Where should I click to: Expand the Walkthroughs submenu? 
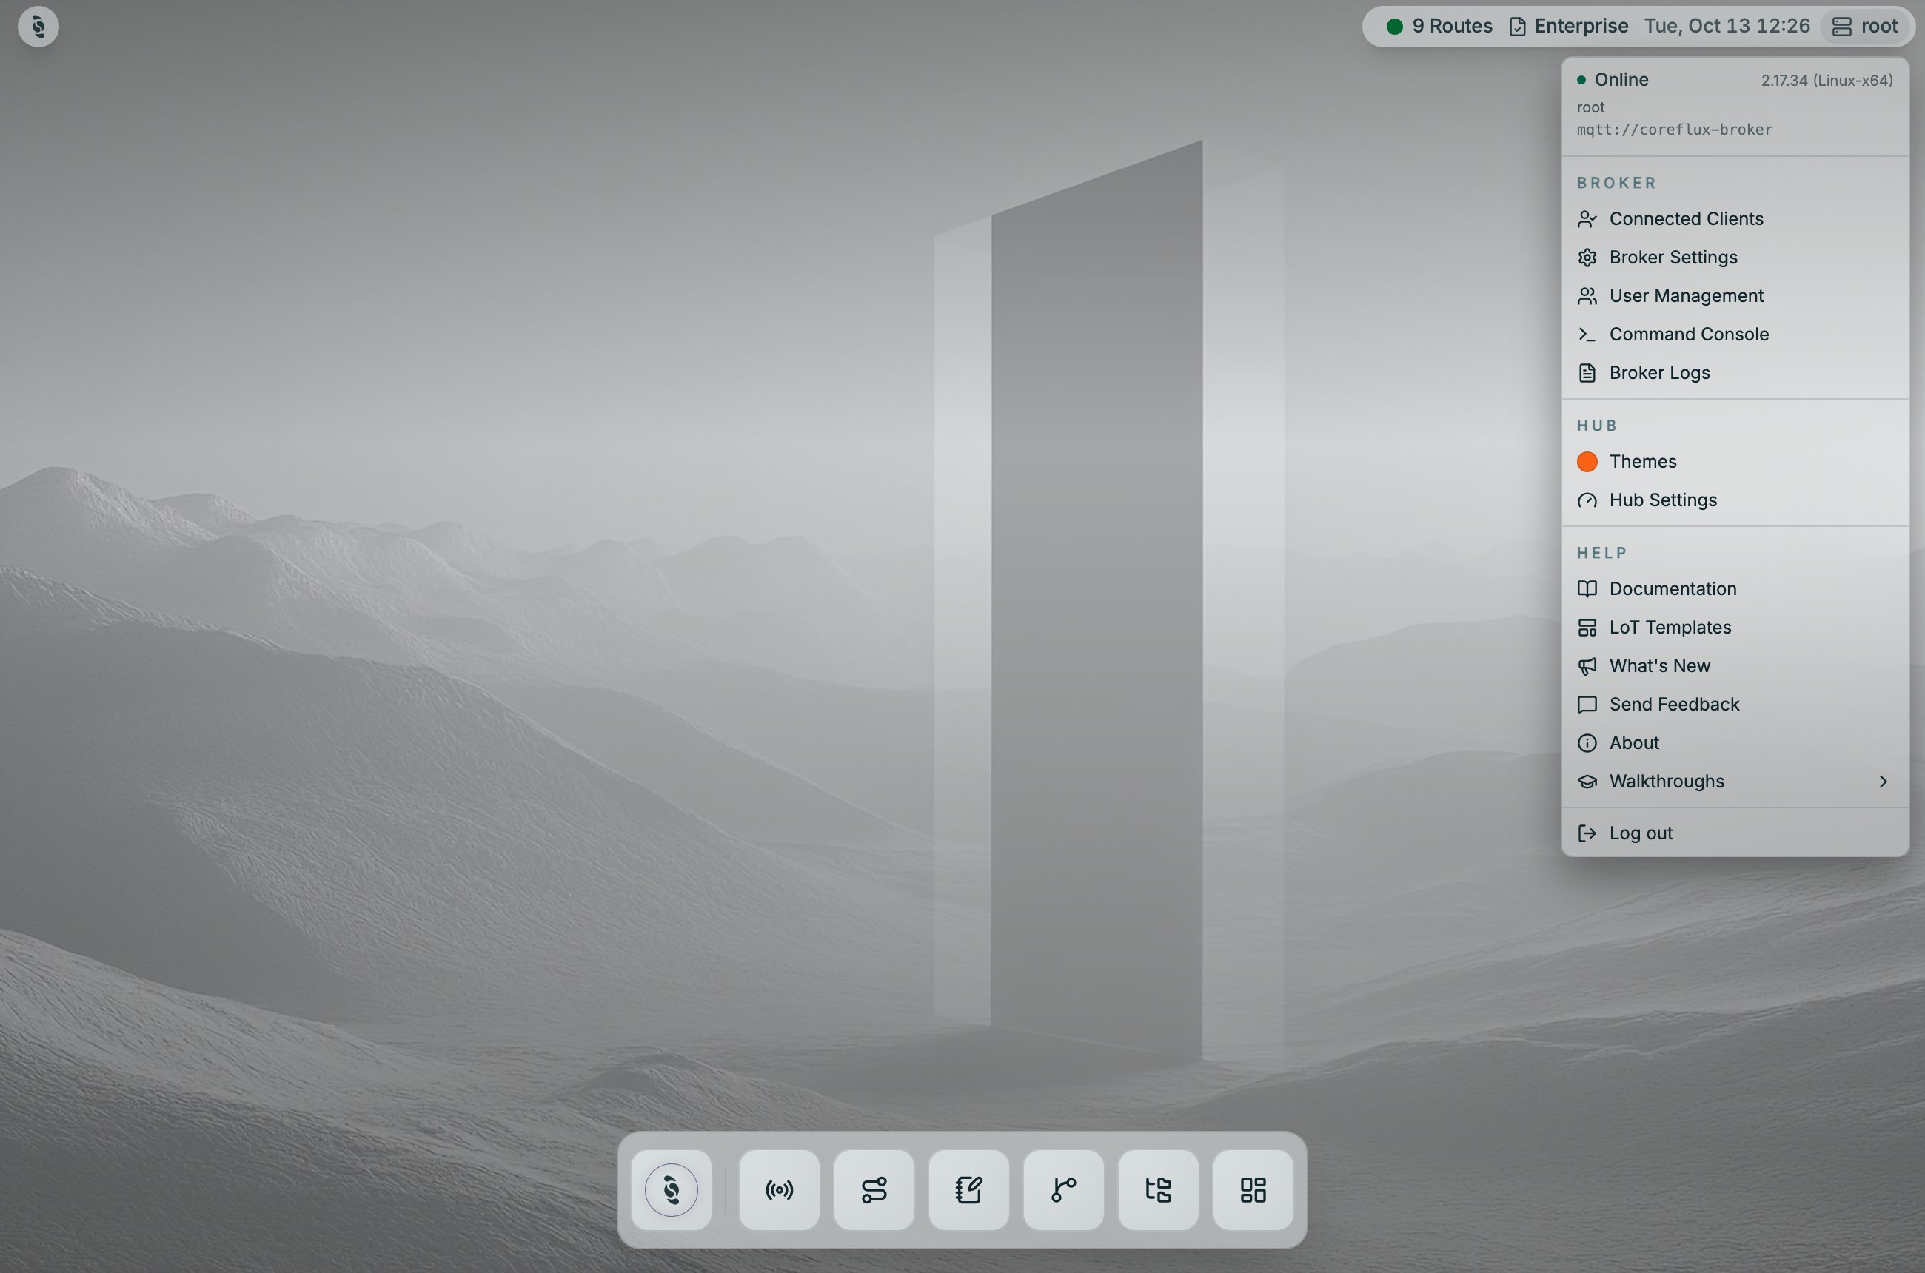pyautogui.click(x=1735, y=782)
